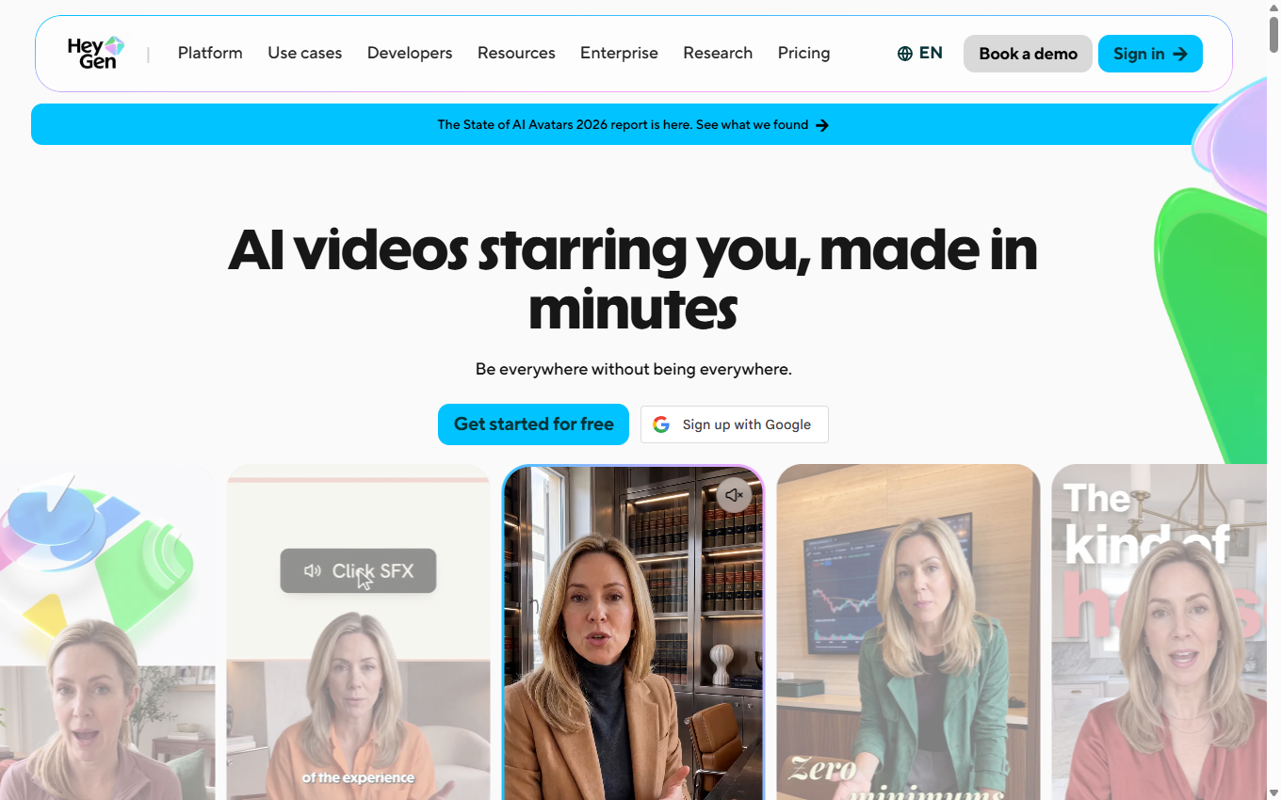Click the arrow icon in Sign in

click(x=1180, y=54)
